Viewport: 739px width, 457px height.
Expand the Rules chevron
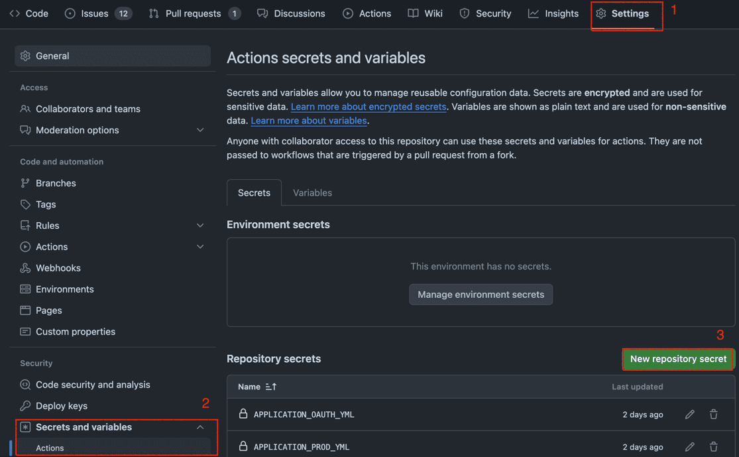(x=200, y=226)
